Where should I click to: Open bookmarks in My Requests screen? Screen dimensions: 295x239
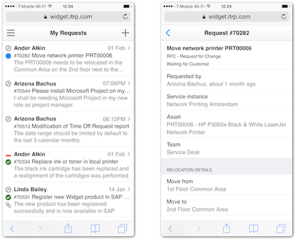coord(95,228)
